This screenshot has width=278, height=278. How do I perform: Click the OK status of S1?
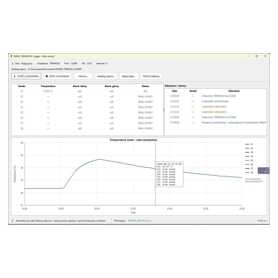click(145, 91)
